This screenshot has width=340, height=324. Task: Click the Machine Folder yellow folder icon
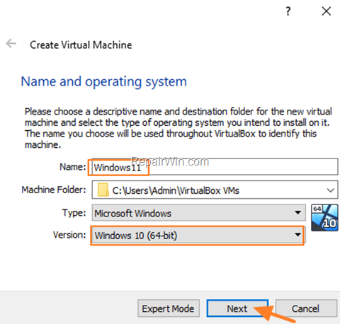coord(103,190)
